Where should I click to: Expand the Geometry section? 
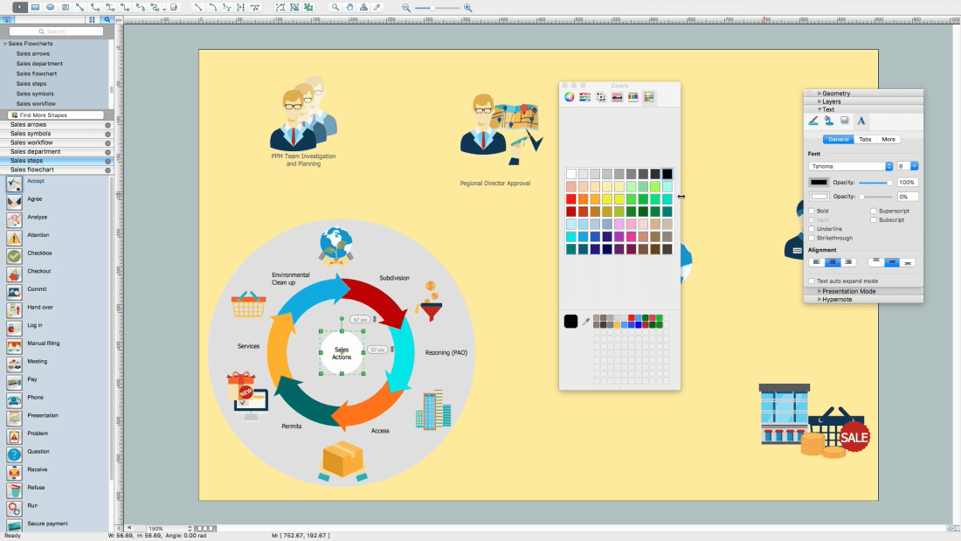pos(819,94)
